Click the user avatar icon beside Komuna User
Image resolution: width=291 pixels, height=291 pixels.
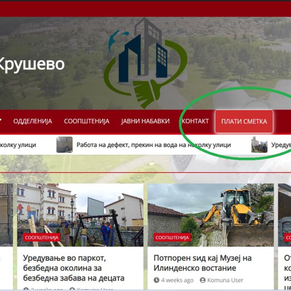[x=203, y=280]
